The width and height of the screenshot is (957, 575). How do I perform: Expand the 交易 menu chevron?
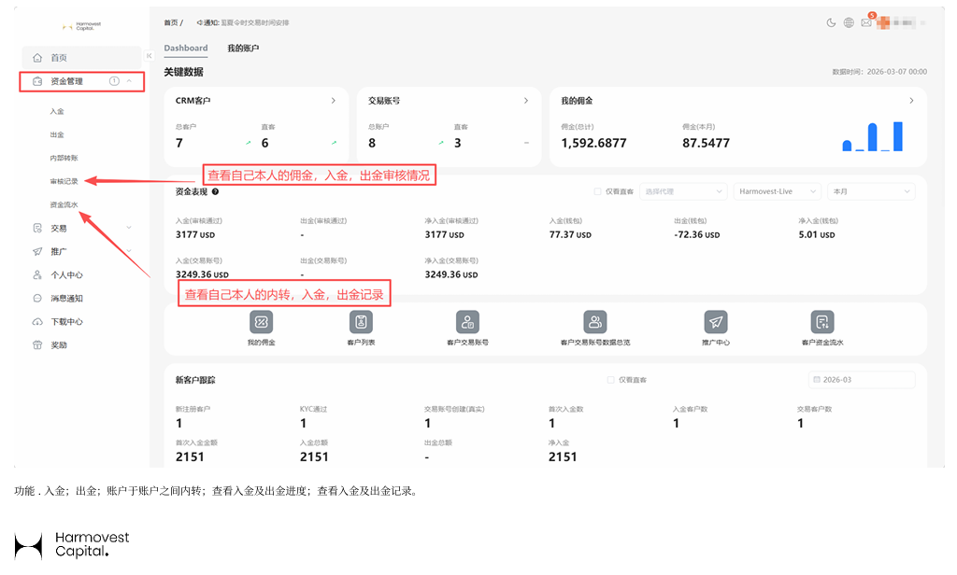[x=129, y=228]
